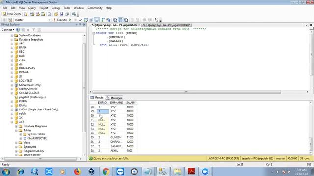
Task: Click the SALARY column header
Action: coord(131,103)
